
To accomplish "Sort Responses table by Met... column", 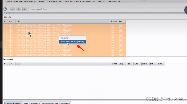I will point(12,64).
